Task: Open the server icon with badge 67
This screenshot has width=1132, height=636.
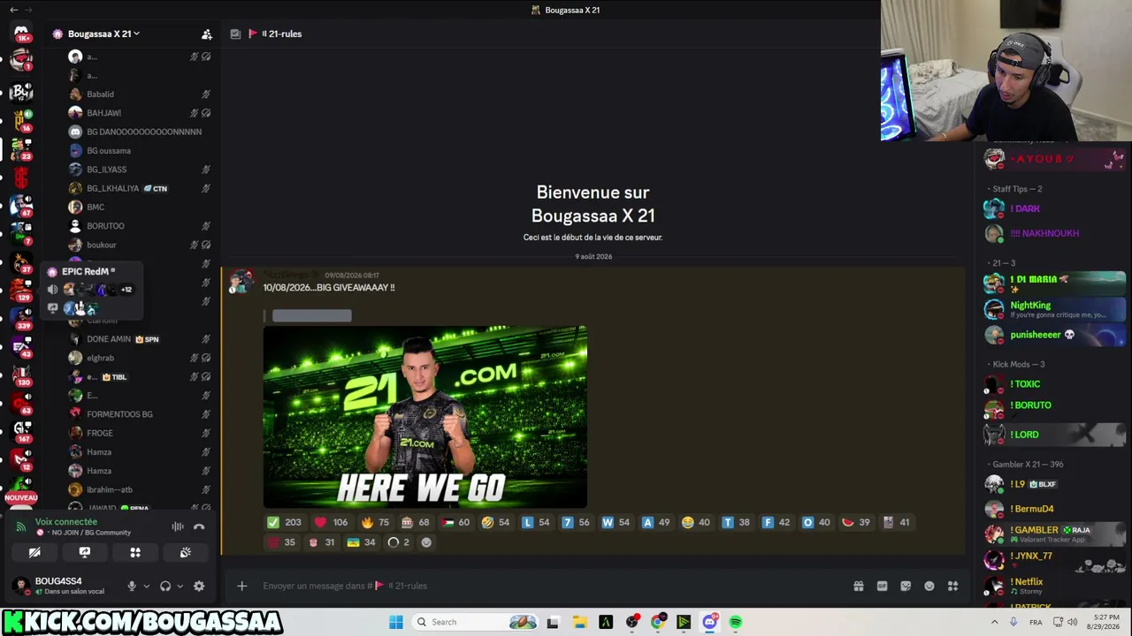Action: (21, 205)
